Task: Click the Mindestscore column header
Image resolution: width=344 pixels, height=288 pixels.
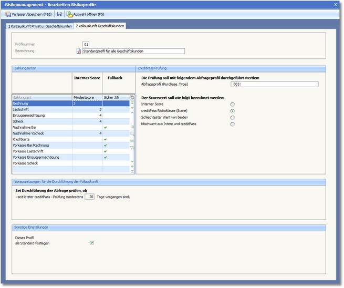Action: click(x=87, y=97)
